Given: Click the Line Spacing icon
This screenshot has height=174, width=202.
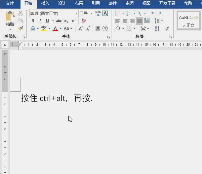Looking at the screenshot, I should click(157, 21).
